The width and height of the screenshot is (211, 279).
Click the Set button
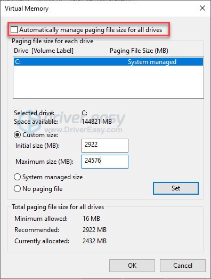176,188
